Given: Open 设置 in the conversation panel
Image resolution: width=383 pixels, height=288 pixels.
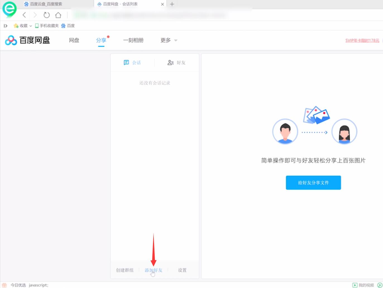Looking at the screenshot, I should pos(182,270).
